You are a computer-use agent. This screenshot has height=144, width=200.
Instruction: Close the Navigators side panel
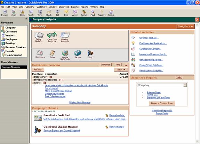tap(26, 19)
